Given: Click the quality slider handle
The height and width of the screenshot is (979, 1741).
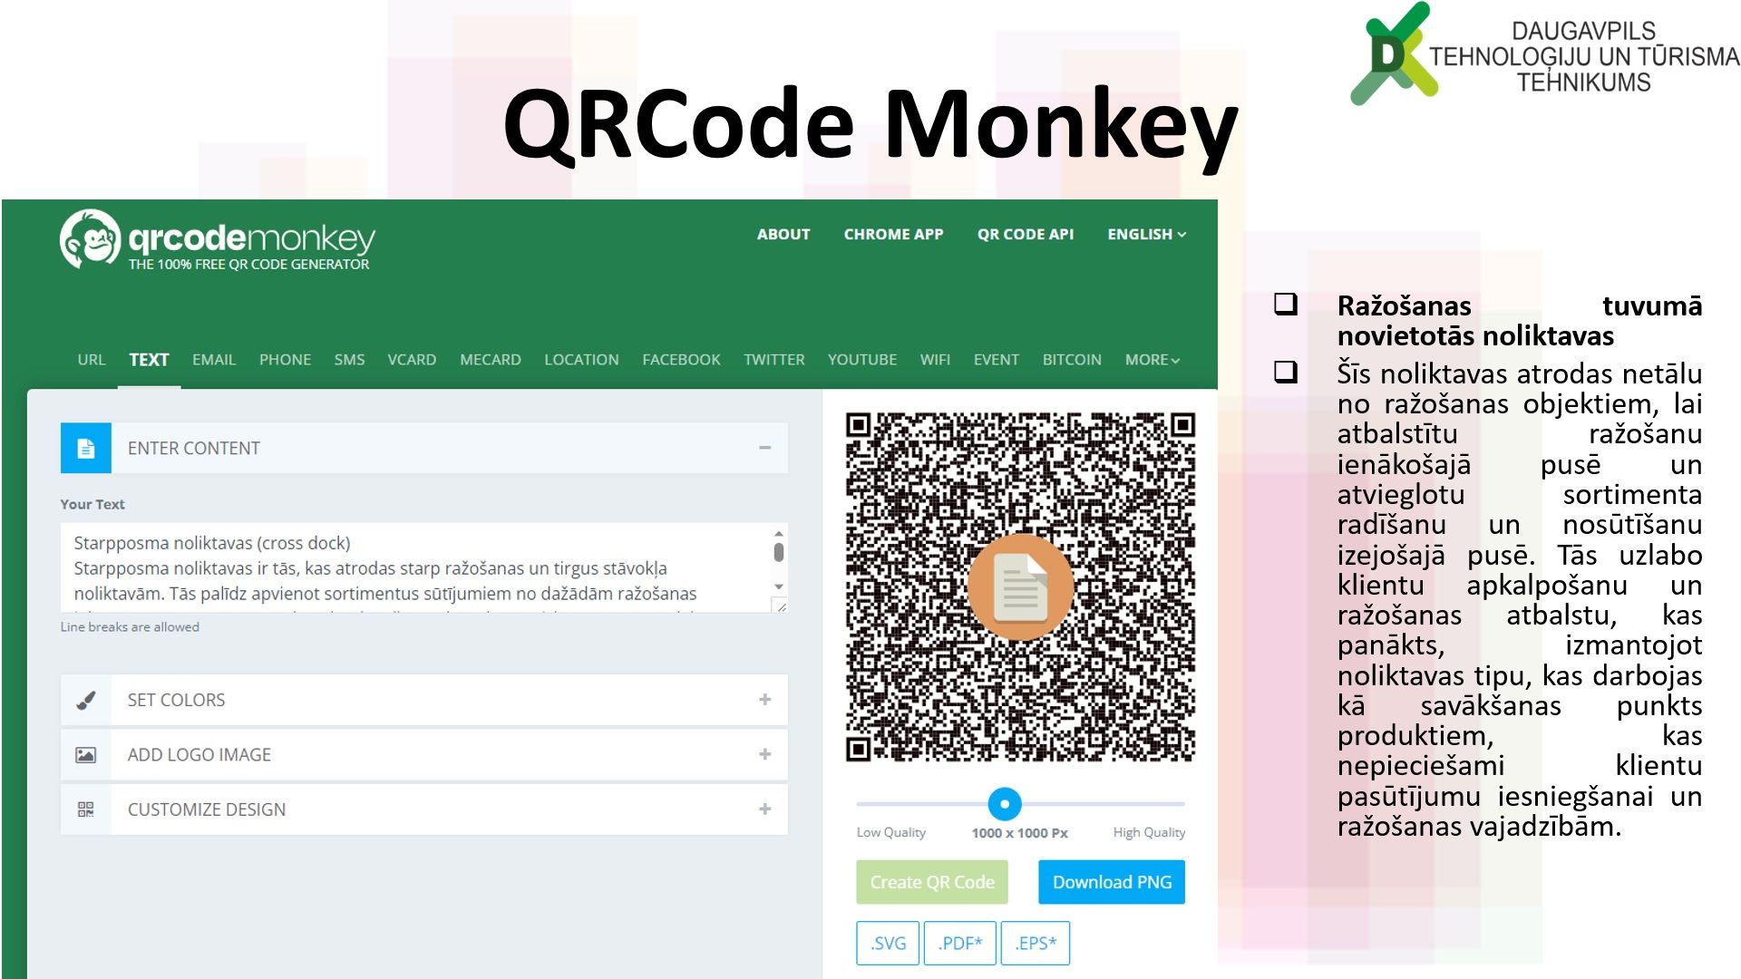Looking at the screenshot, I should click(x=1005, y=804).
